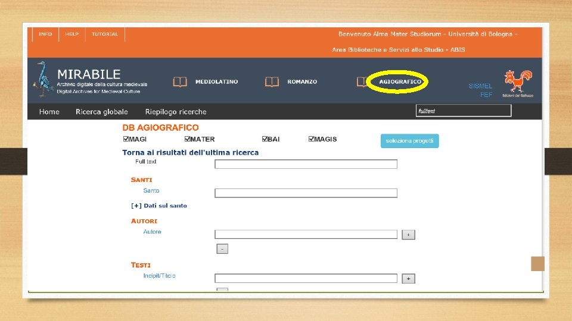This screenshot has width=572, height=321.
Task: Open the Ricerca globale menu item
Action: click(102, 112)
